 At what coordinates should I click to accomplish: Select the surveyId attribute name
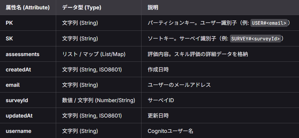pyautogui.click(x=17, y=100)
